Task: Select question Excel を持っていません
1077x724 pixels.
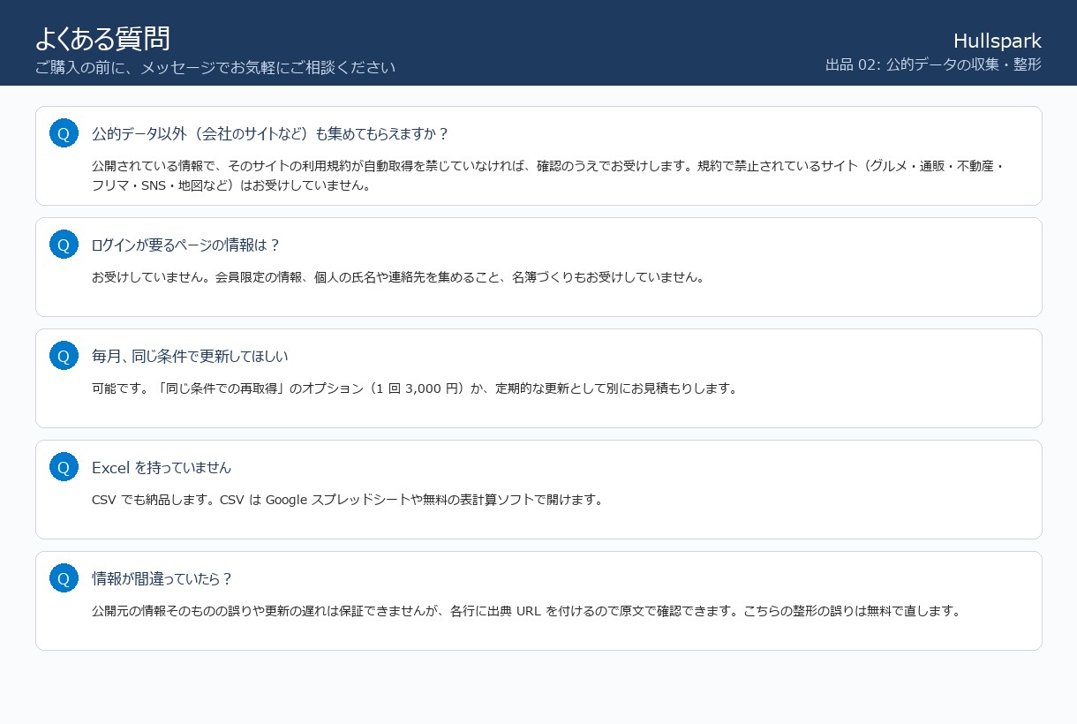Action: pyautogui.click(x=162, y=467)
